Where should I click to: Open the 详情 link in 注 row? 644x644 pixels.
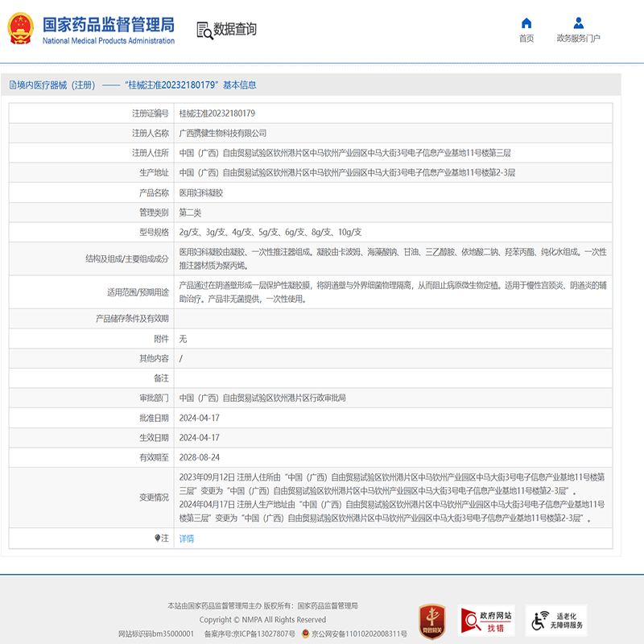187,539
